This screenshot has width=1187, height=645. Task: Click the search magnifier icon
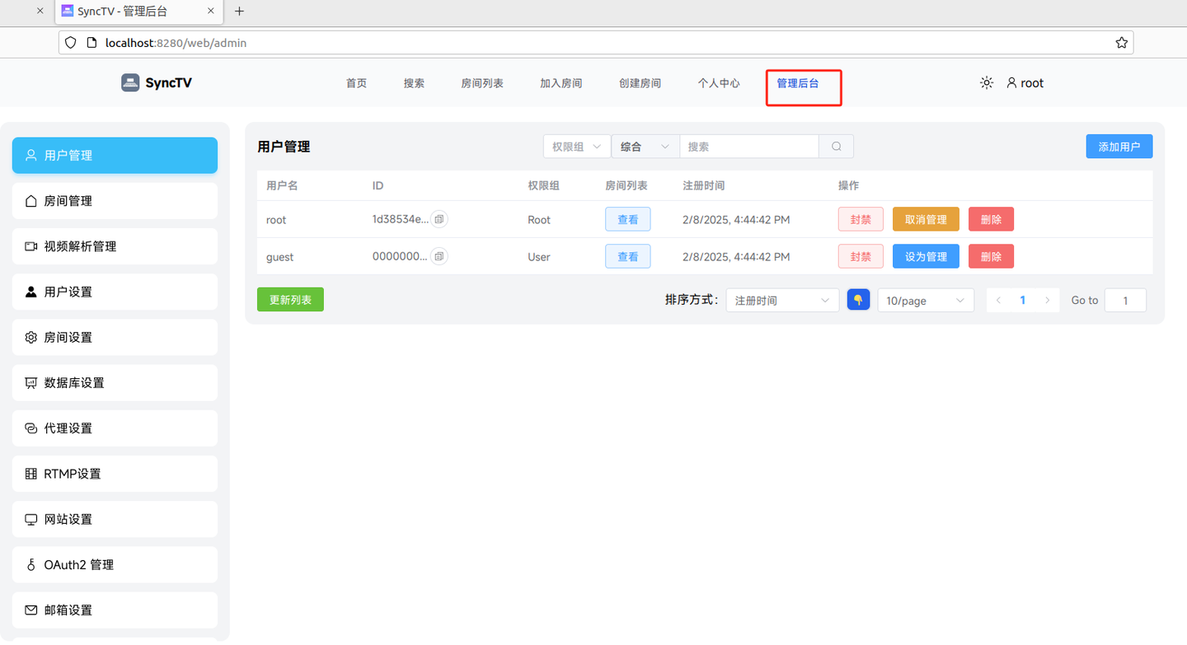click(836, 146)
